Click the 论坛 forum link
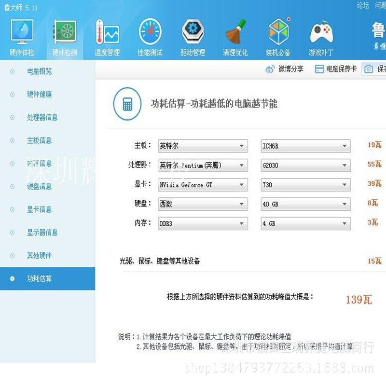This screenshot has height=386, width=386. coord(363,5)
